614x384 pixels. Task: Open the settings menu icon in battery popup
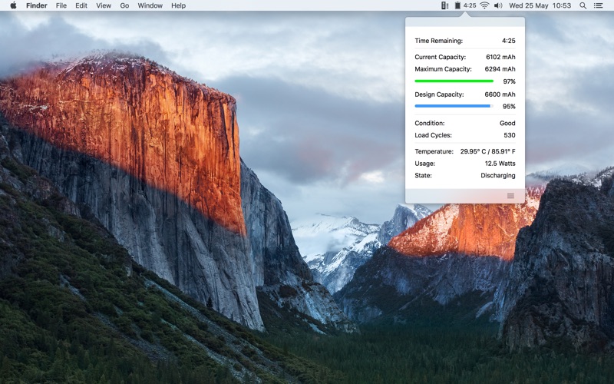pyautogui.click(x=510, y=196)
